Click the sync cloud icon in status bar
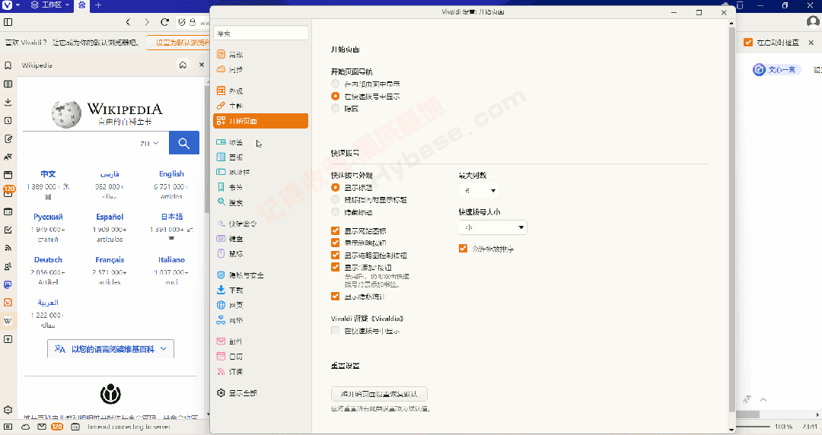The height and width of the screenshot is (435, 822). click(x=25, y=427)
